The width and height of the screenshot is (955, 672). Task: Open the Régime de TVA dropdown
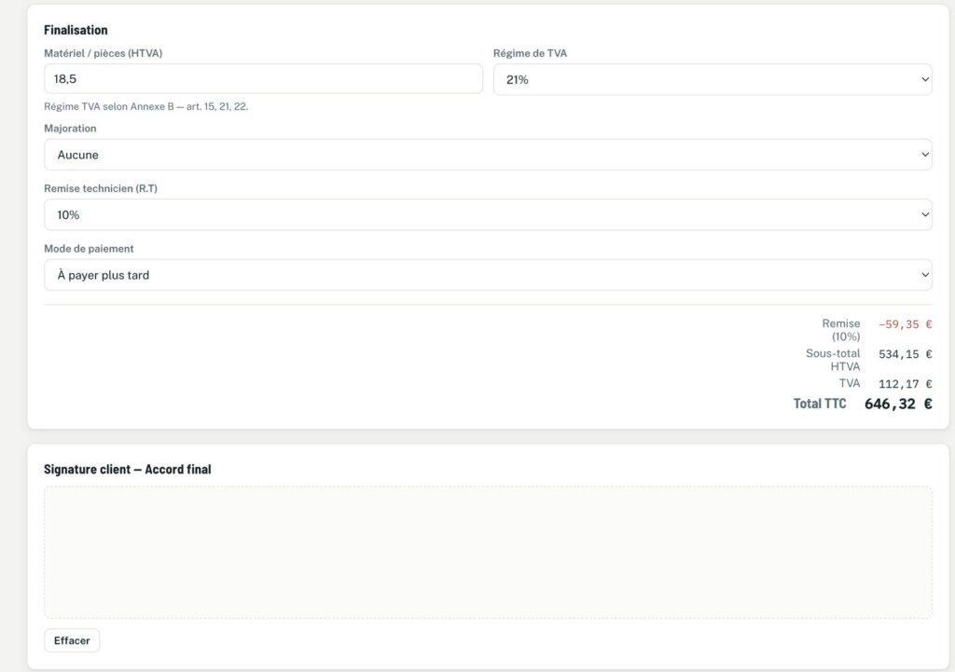pos(713,80)
